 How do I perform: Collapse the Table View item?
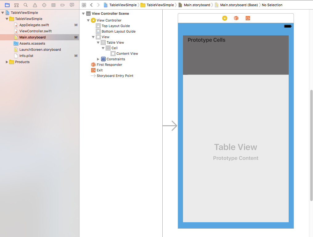(98, 42)
